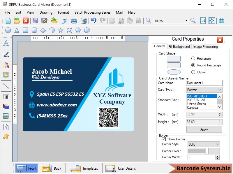
Task: Open the Drawing menu
Action: coord(46,12)
